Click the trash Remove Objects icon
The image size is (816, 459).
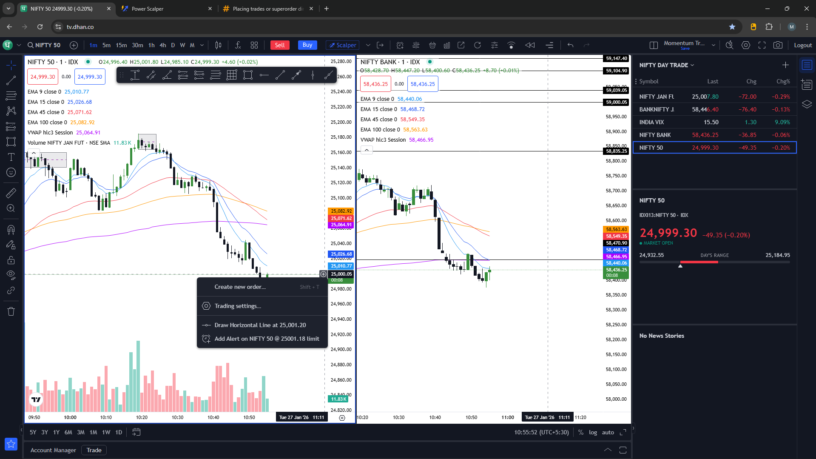click(x=11, y=311)
